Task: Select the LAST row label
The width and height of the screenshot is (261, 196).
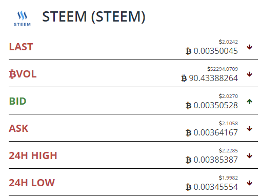Action: 21,47
